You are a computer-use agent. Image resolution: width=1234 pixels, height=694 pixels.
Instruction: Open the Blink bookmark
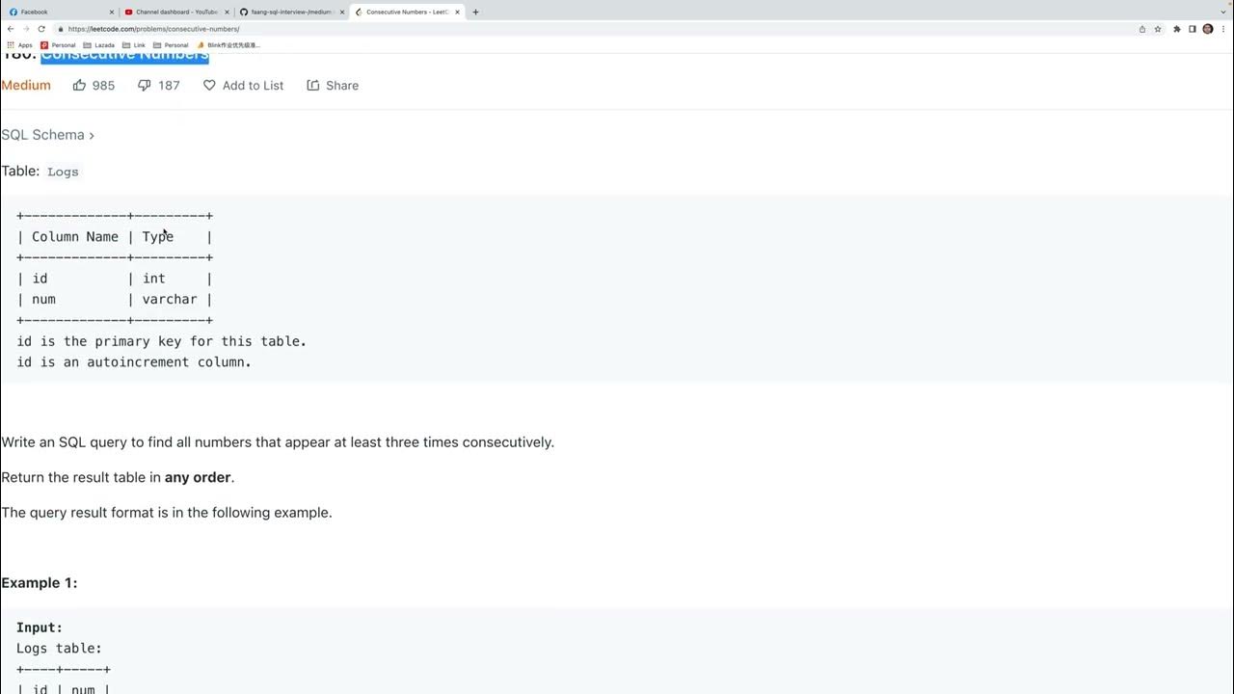pyautogui.click(x=228, y=45)
